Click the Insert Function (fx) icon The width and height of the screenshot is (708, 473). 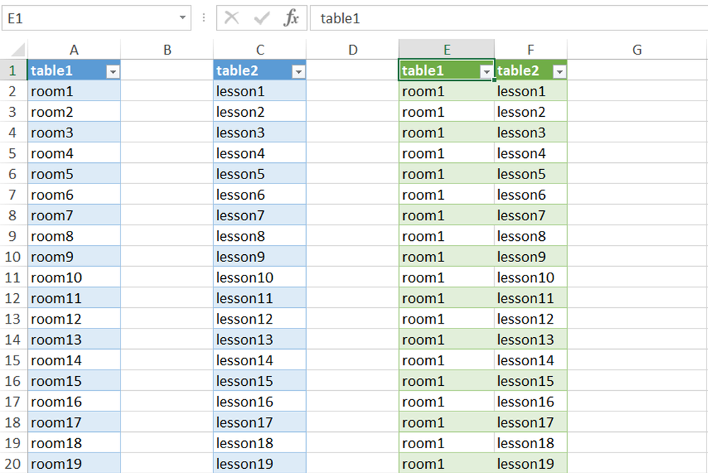pyautogui.click(x=293, y=18)
